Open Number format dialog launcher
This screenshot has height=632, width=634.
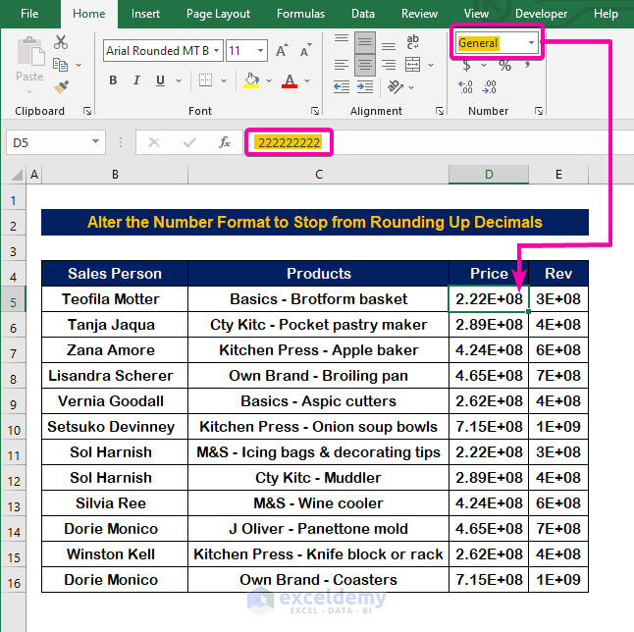pyautogui.click(x=539, y=111)
